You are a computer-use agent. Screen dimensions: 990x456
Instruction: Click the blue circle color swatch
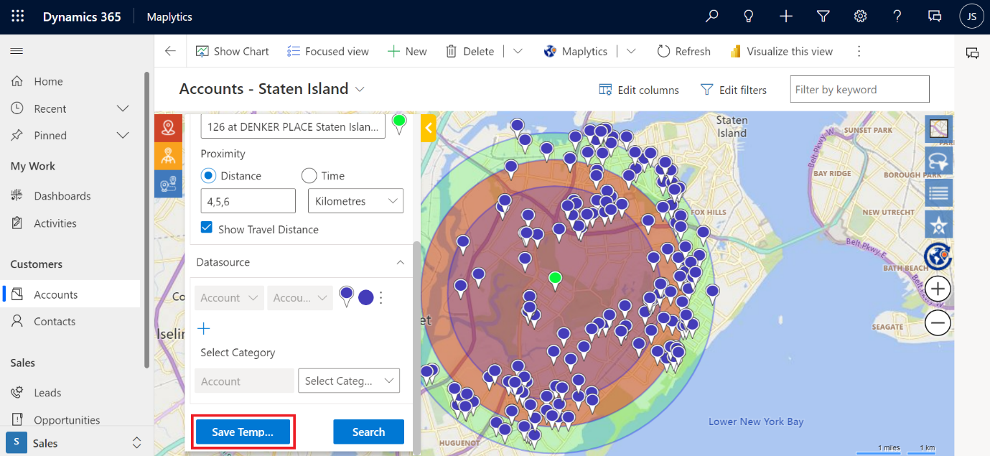(365, 297)
